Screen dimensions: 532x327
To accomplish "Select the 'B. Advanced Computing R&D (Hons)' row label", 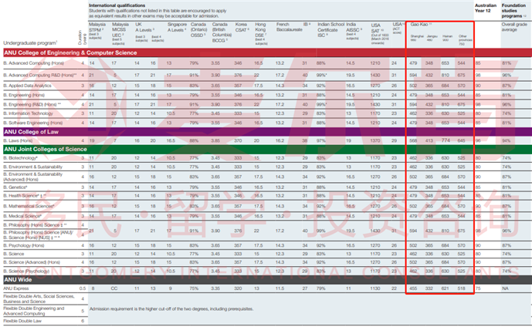I will coord(40,76).
